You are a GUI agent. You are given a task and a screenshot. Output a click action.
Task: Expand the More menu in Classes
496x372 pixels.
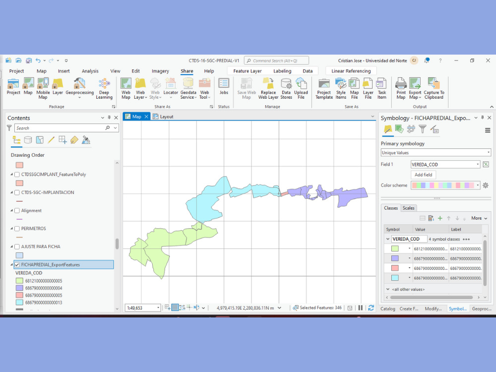point(479,218)
